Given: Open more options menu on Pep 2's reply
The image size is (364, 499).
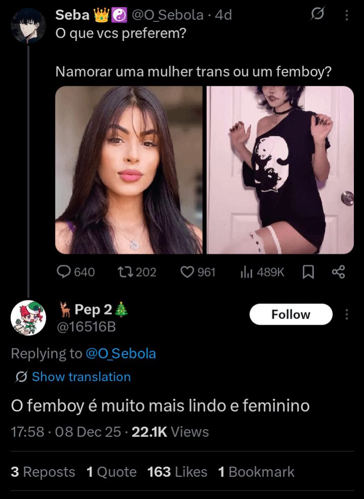Looking at the screenshot, I should [347, 314].
